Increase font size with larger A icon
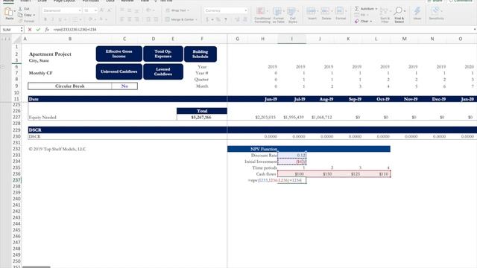Image resolution: width=477 pixels, height=268 pixels. [x=102, y=10]
